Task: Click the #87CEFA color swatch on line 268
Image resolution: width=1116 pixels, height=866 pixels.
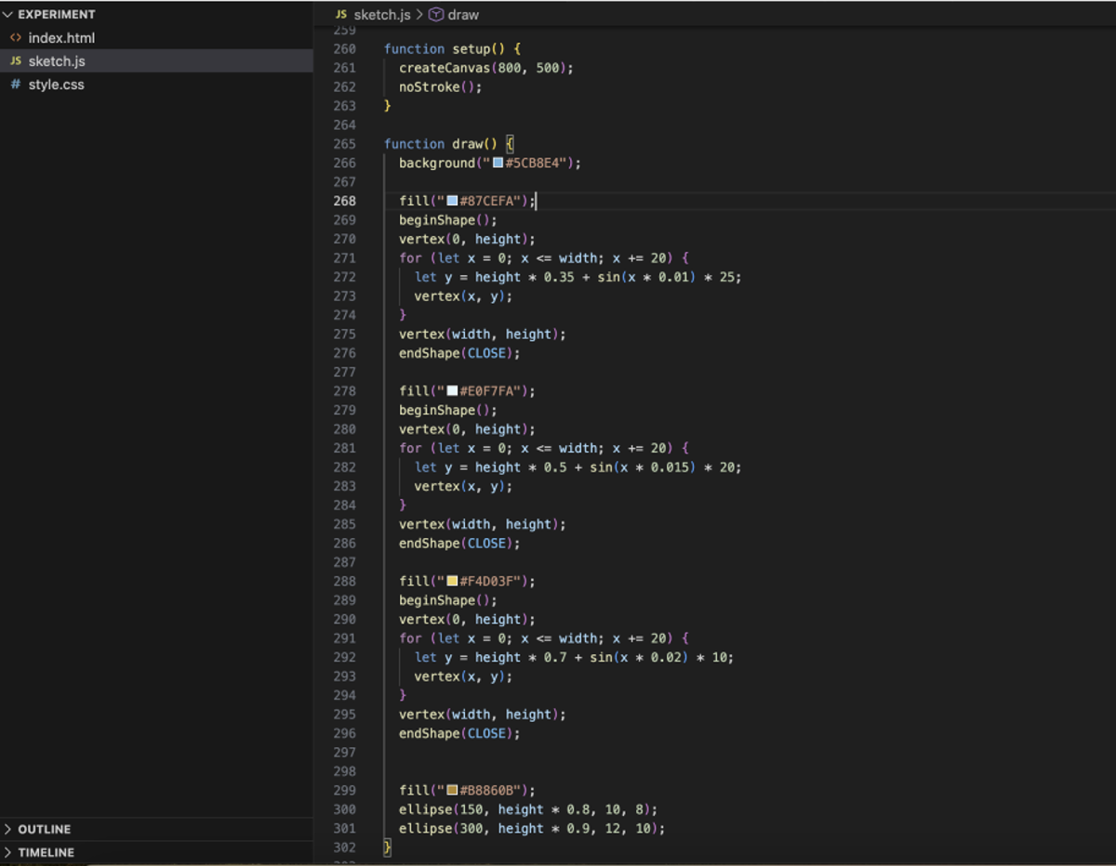Action: pyautogui.click(x=452, y=201)
